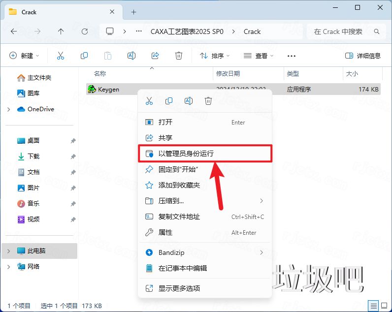392x312 pixels.
Task: Select 共享 in the context menu
Action: (205, 138)
